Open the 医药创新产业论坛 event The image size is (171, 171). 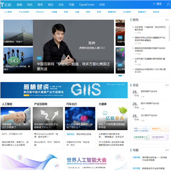coord(149,91)
